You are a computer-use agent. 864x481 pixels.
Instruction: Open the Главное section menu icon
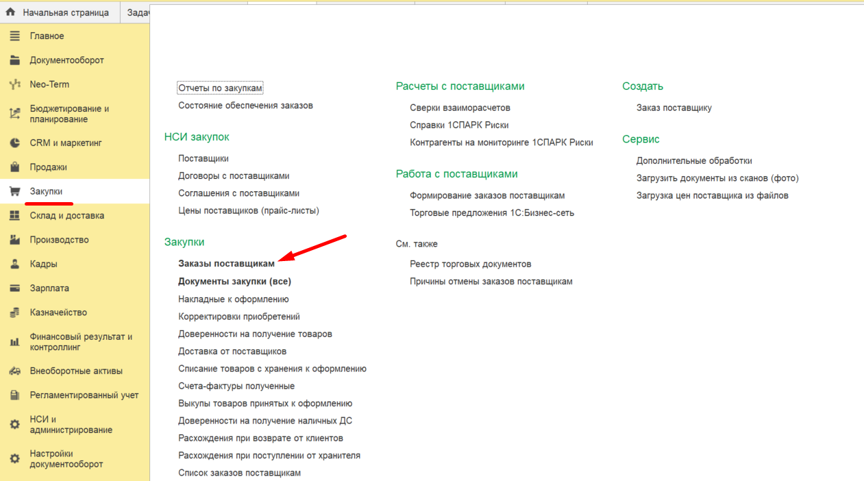(x=14, y=36)
